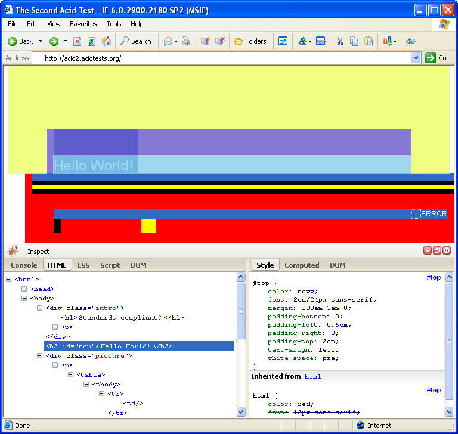Go to the Home page

(x=106, y=41)
